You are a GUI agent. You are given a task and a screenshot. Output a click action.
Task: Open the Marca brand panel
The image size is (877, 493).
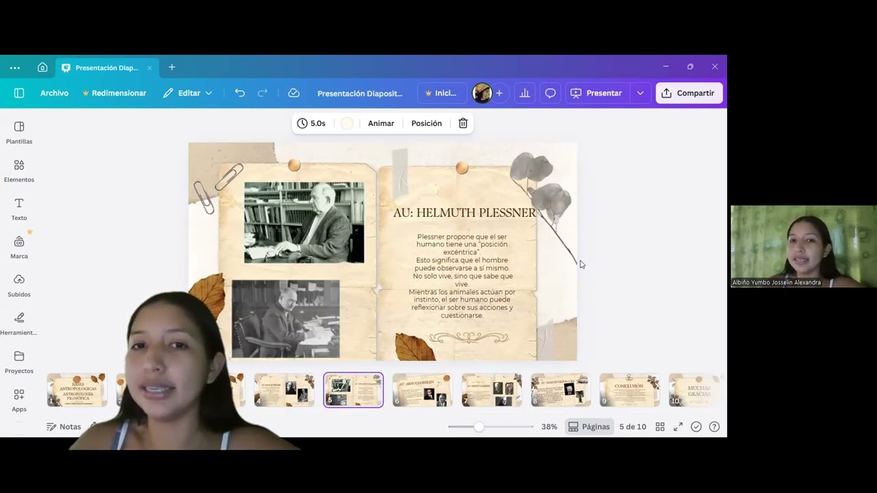19,248
